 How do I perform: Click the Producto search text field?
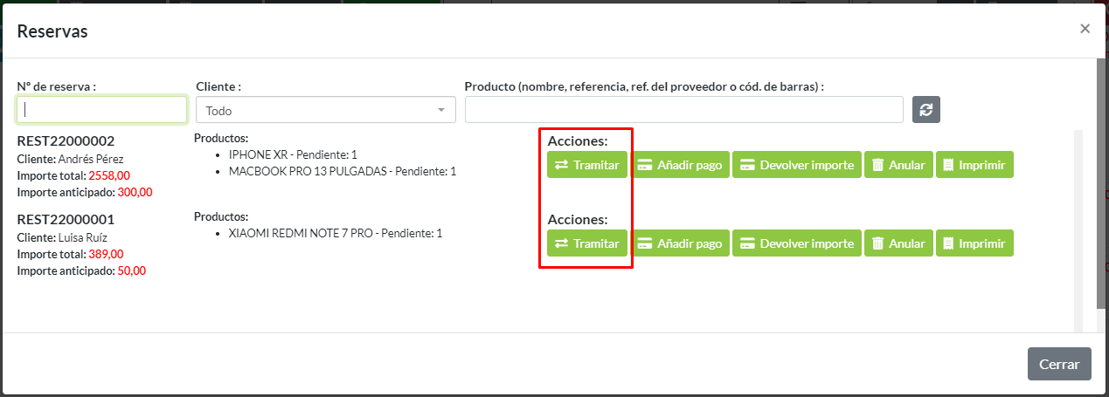point(683,110)
